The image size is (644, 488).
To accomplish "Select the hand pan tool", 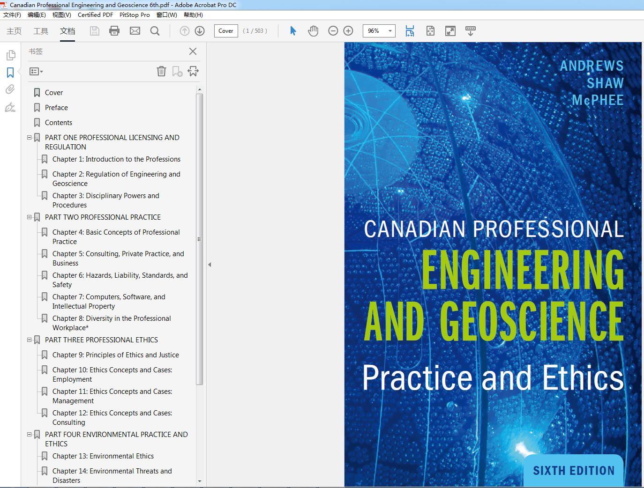I will 313,30.
